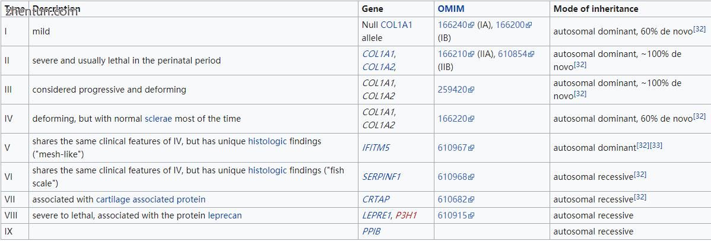The image size is (711, 241).
Task: Follow the red P3H1 gene link
Action: [406, 215]
